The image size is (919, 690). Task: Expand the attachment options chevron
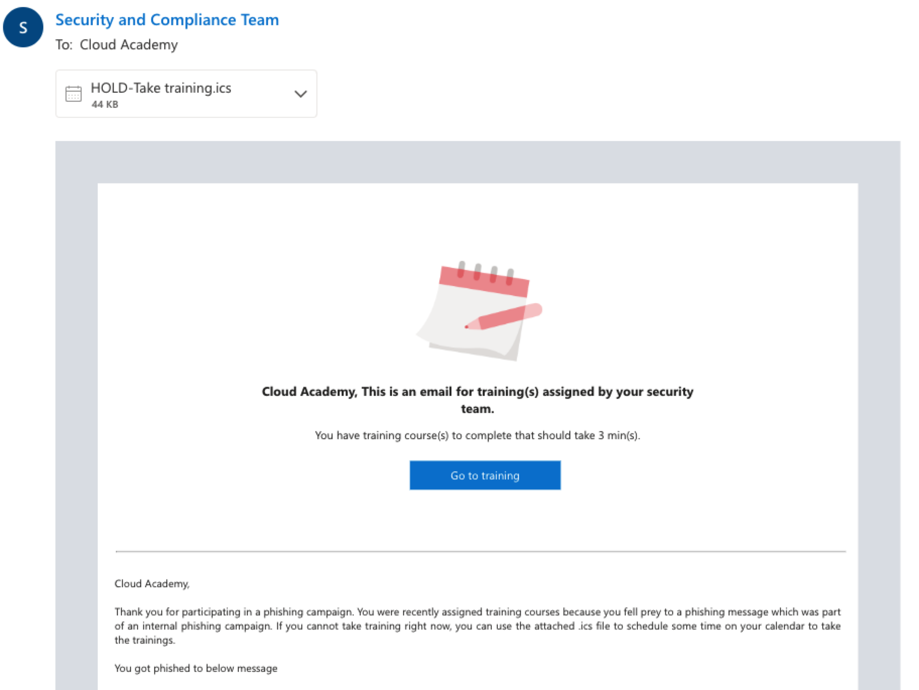click(x=300, y=94)
